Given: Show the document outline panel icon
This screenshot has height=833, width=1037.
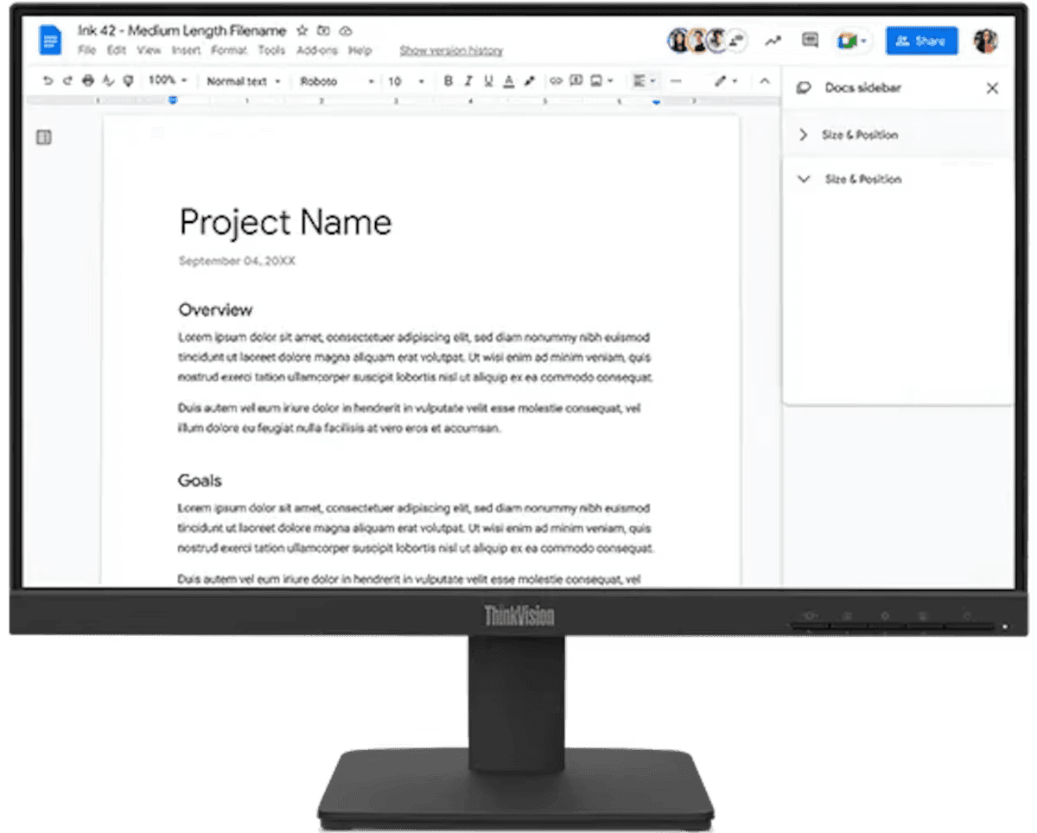Looking at the screenshot, I should click(44, 137).
